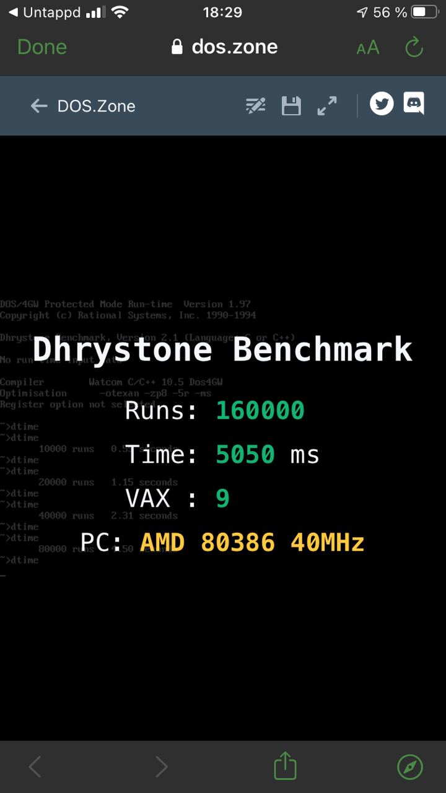Open the share sheet icon
The image size is (446, 793).
pos(286,765)
